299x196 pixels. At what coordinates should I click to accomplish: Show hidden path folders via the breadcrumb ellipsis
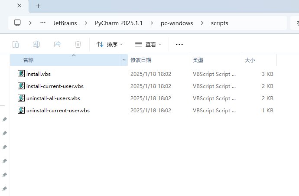[43, 23]
